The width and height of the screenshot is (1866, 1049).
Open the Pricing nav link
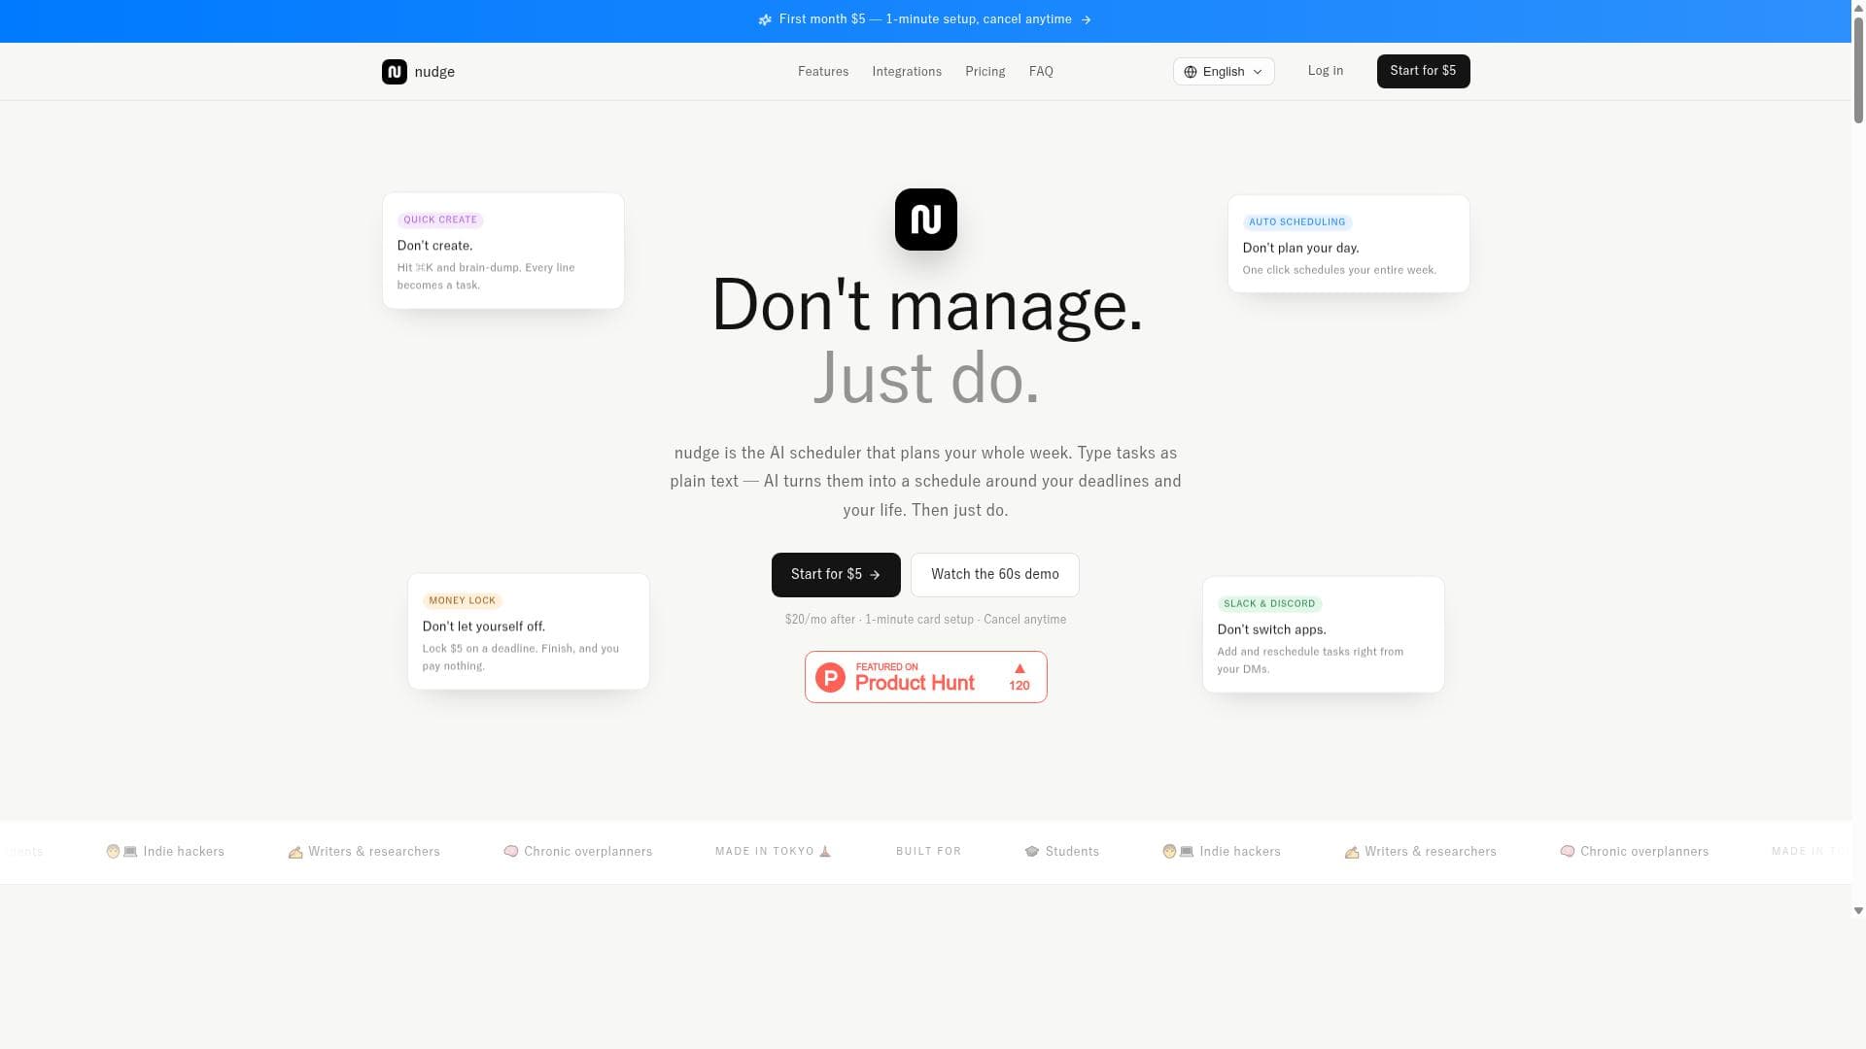[x=985, y=72]
